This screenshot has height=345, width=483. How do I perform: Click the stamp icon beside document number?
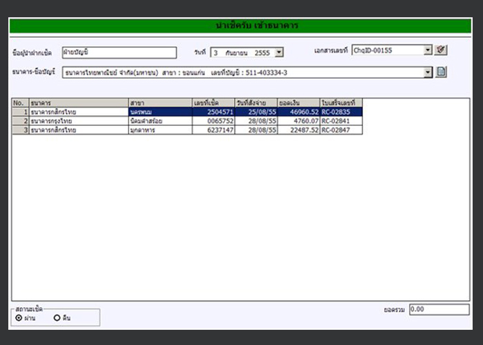[x=441, y=50]
